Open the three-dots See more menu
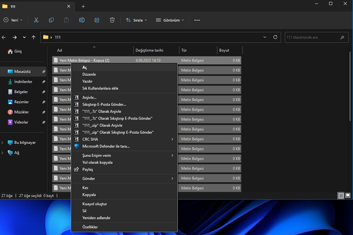This screenshot has width=353, height=235. (x=197, y=20)
